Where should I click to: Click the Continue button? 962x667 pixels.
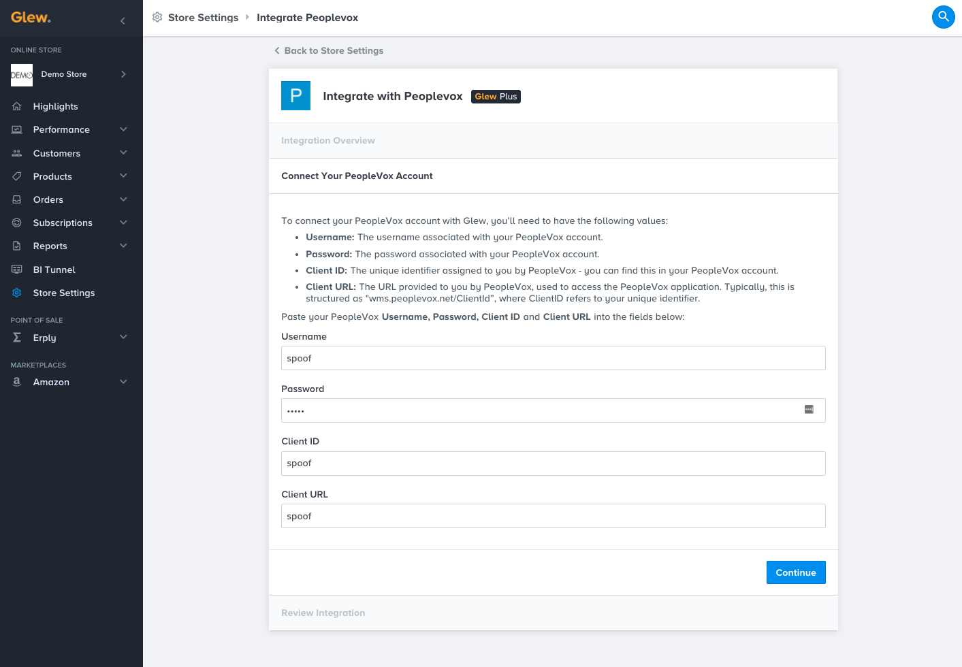[796, 572]
